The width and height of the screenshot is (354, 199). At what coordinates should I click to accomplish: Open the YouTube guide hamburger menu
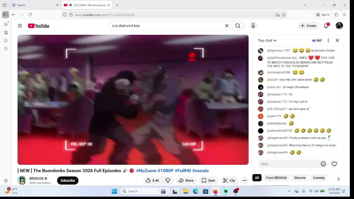tap(20, 26)
